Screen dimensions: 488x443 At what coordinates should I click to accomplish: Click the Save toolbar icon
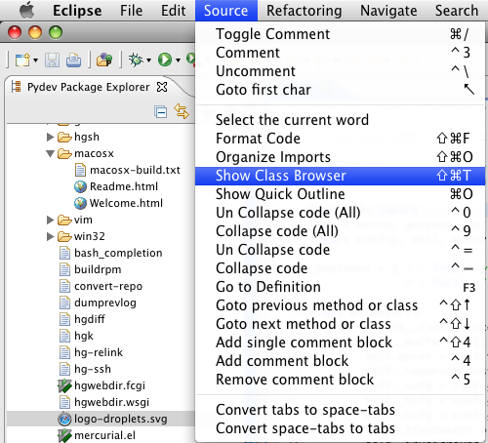[x=52, y=60]
